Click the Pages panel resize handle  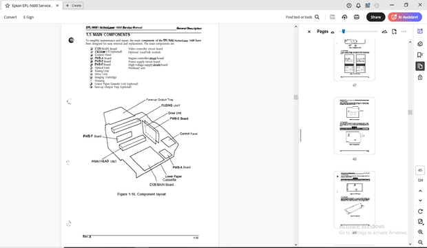pyautogui.click(x=300, y=135)
